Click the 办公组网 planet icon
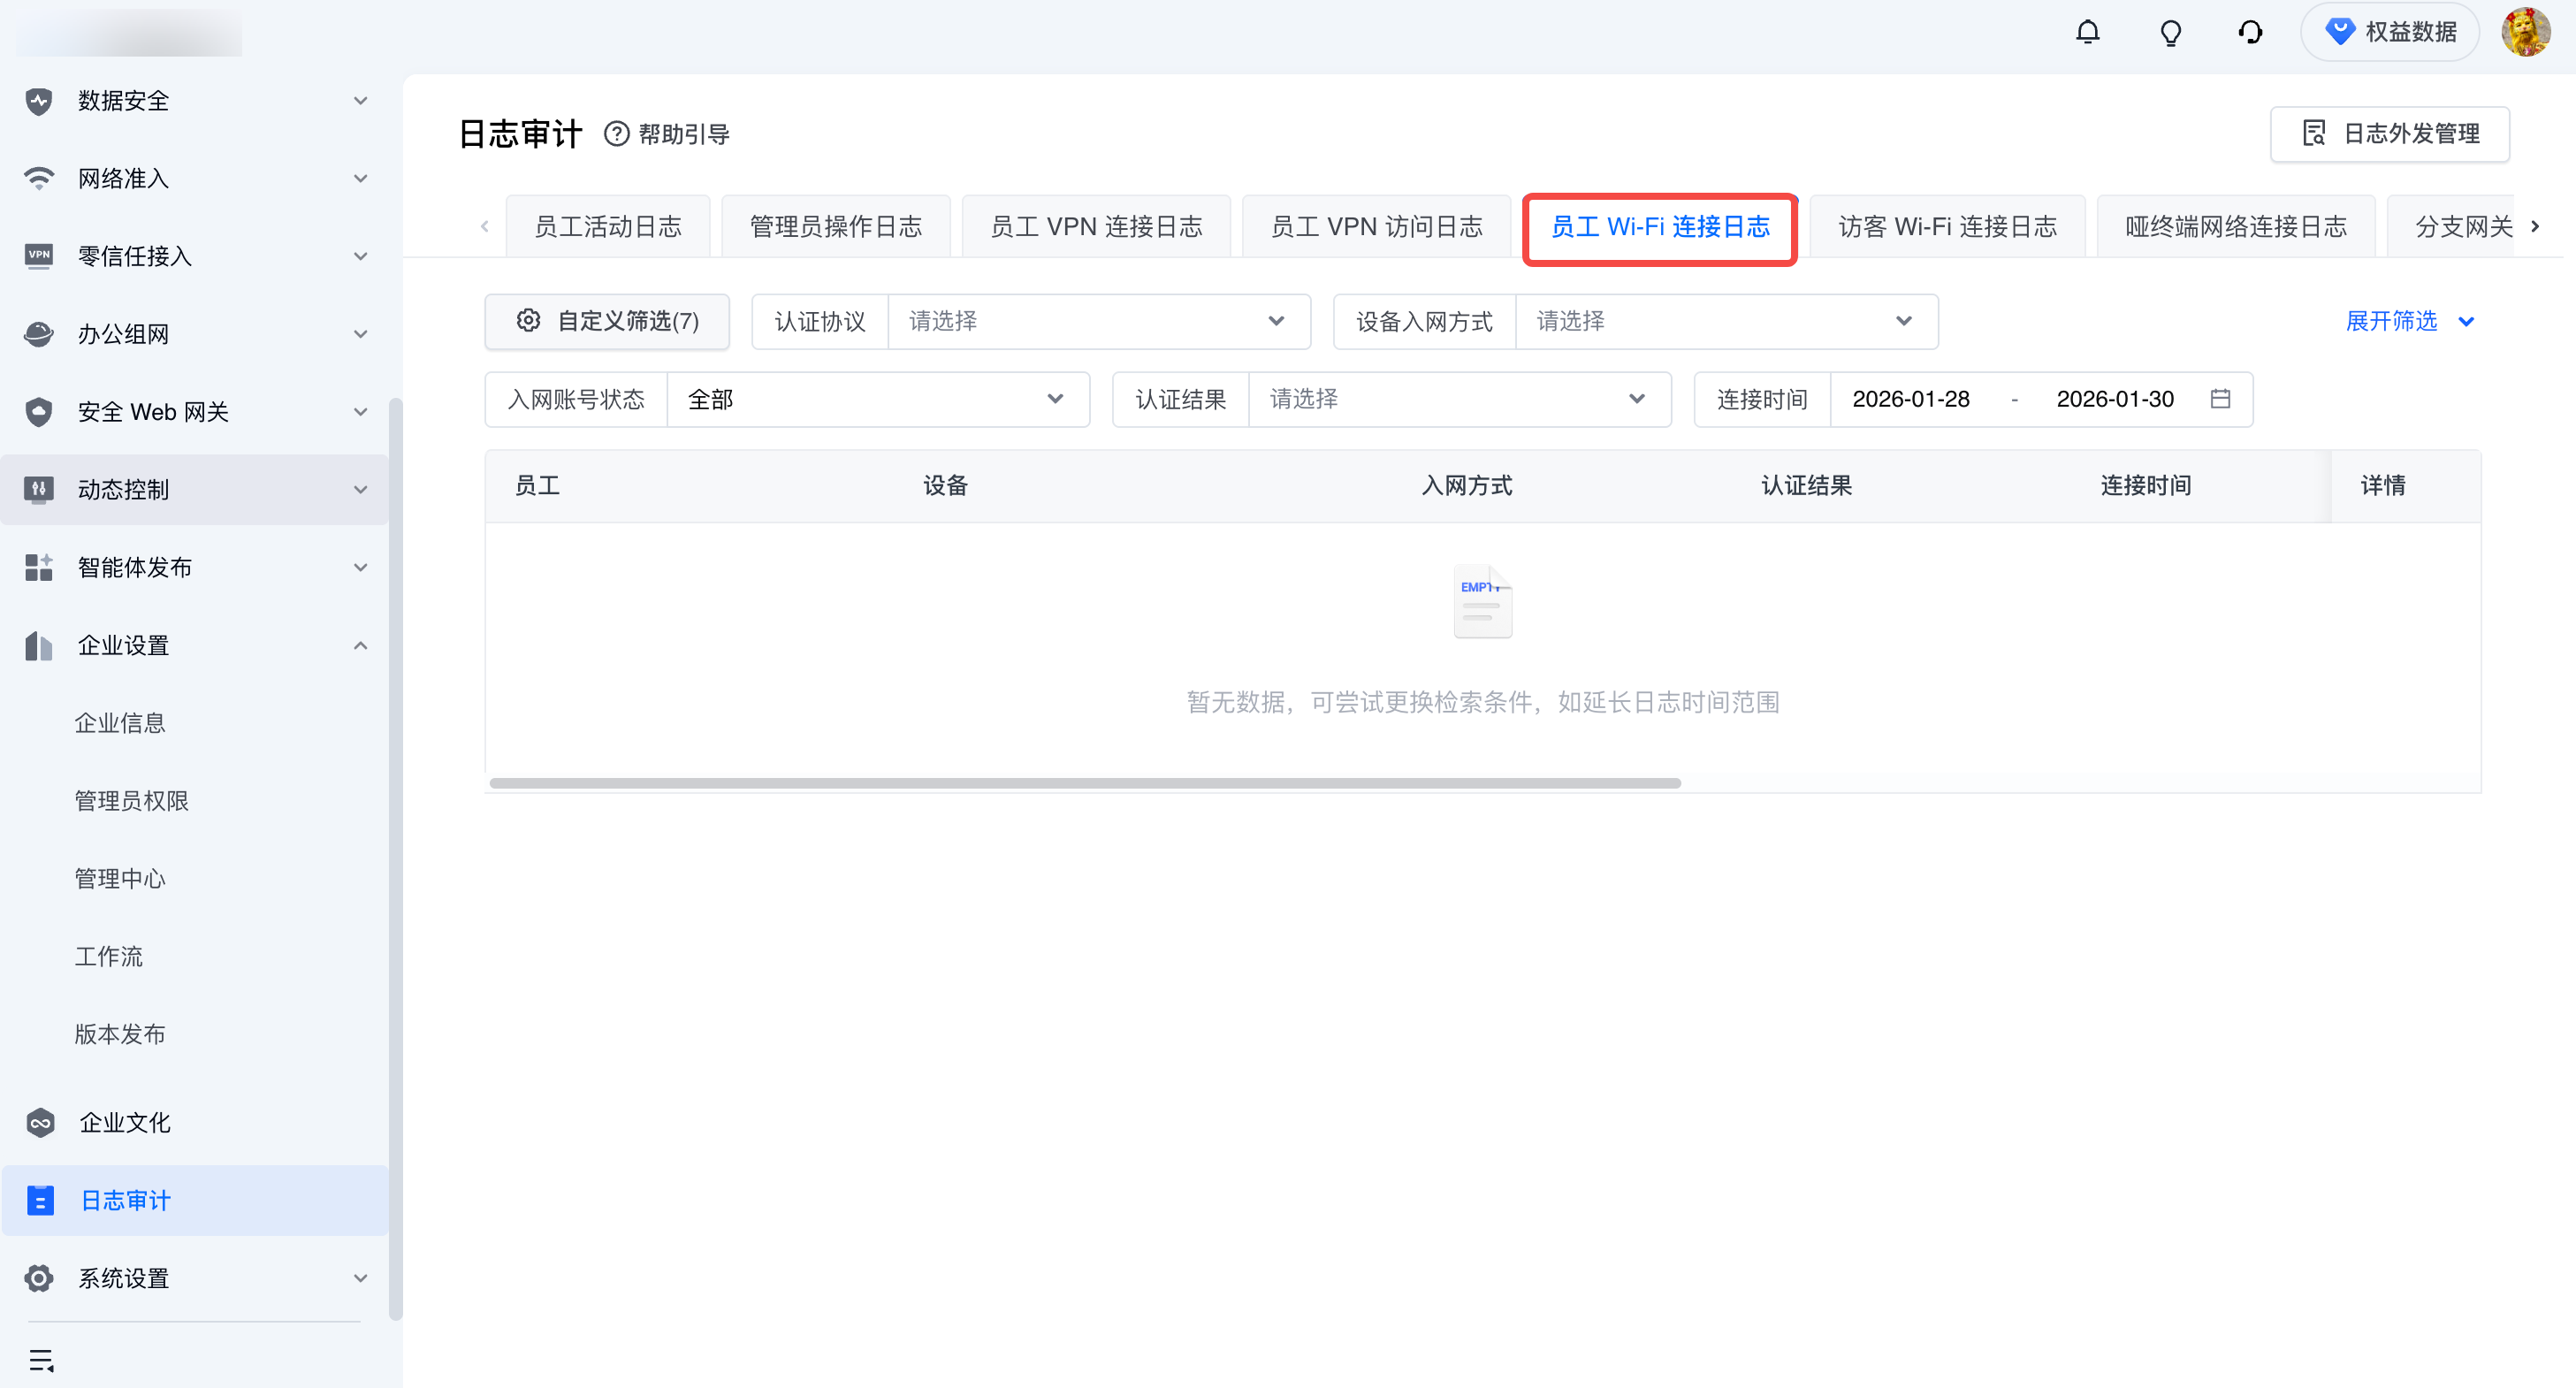Viewport: 2576px width, 1388px height. tap(39, 334)
